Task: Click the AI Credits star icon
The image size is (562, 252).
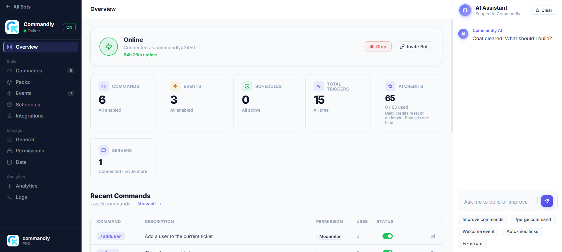Action: coord(390,86)
